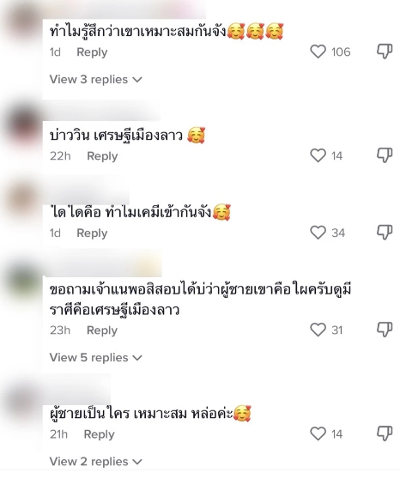The width and height of the screenshot is (400, 479).
Task: Dislike the comment posted 23h ago
Action: pyautogui.click(x=384, y=330)
